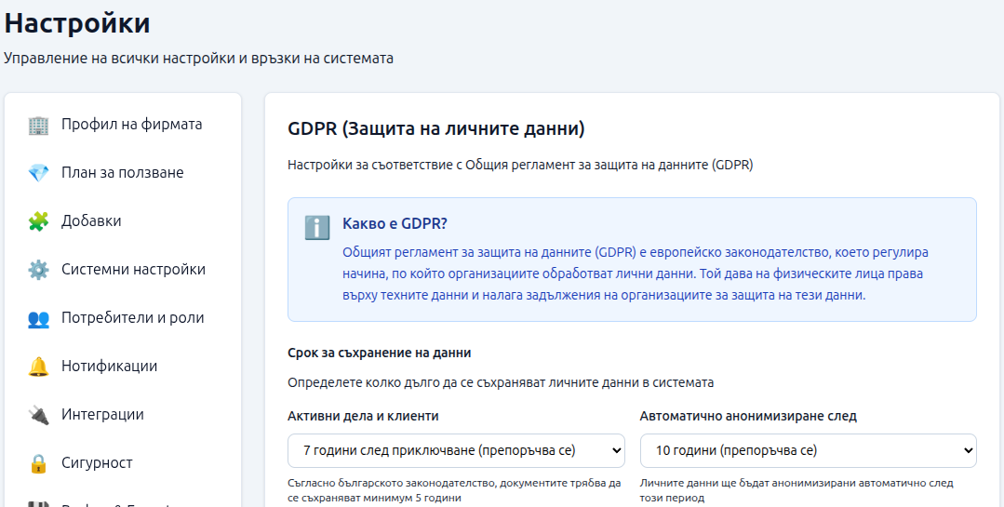The width and height of the screenshot is (1004, 507).
Task: Open the Интеграции section
Action: [123, 414]
